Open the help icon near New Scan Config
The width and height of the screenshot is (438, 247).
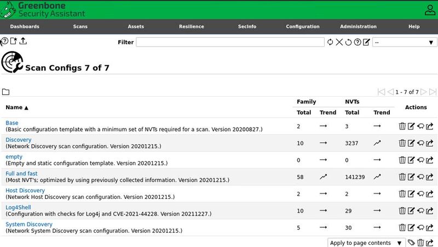coord(5,41)
